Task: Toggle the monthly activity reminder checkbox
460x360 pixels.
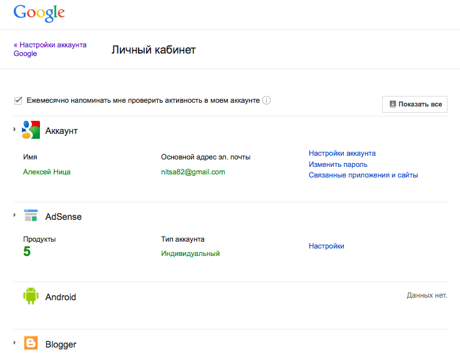Action: coord(18,100)
